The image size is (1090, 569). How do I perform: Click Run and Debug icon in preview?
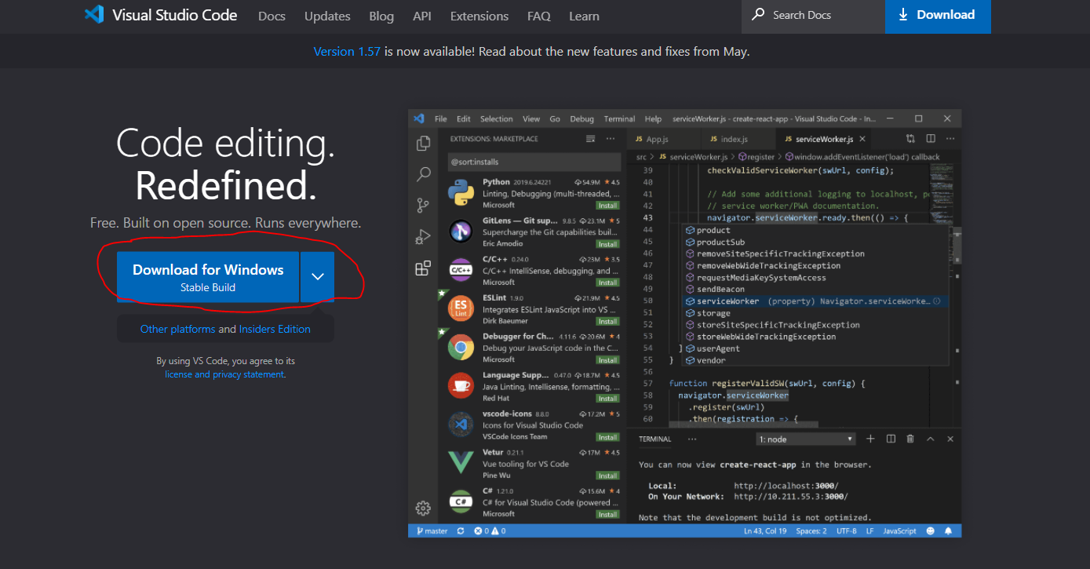(423, 236)
